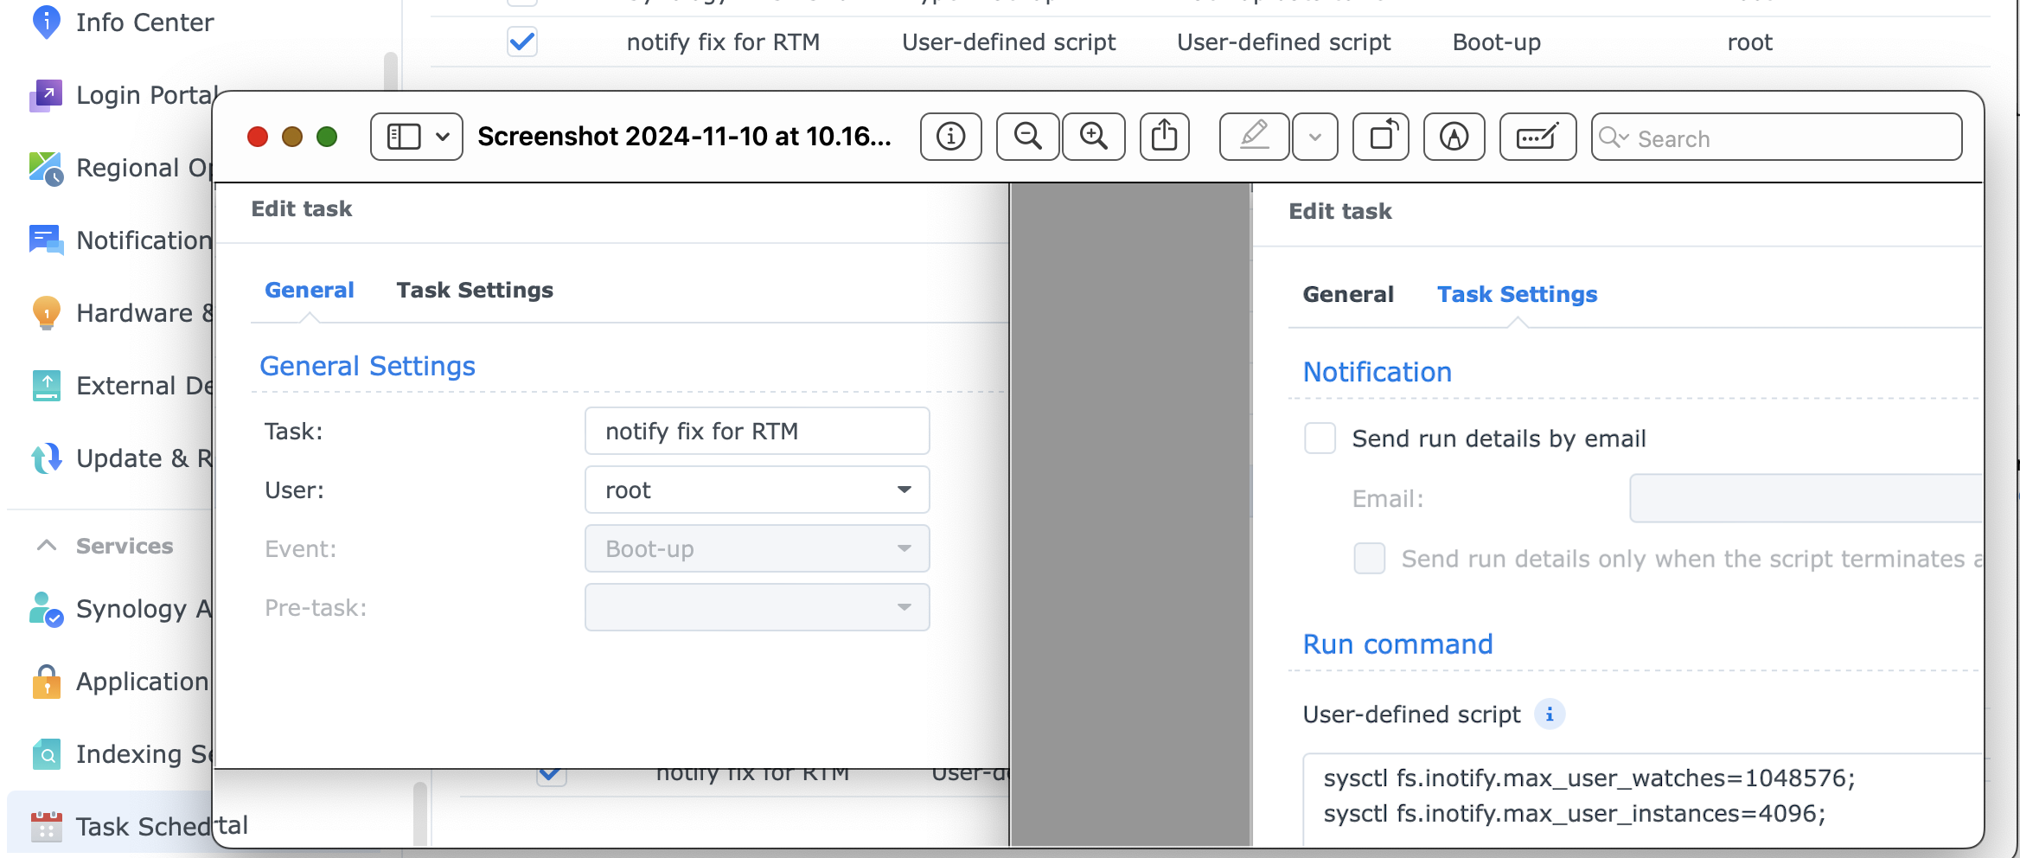Collapse the Services section
This screenshot has width=2020, height=858.
pos(47,546)
